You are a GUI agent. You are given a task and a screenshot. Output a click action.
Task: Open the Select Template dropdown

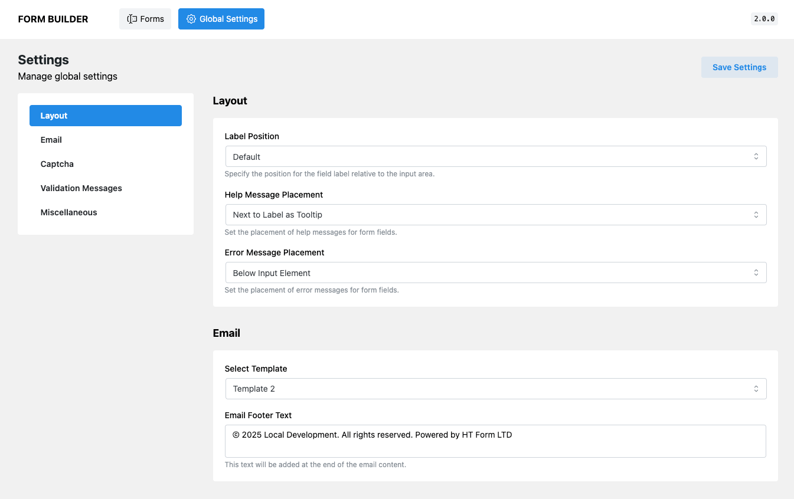[495, 389]
